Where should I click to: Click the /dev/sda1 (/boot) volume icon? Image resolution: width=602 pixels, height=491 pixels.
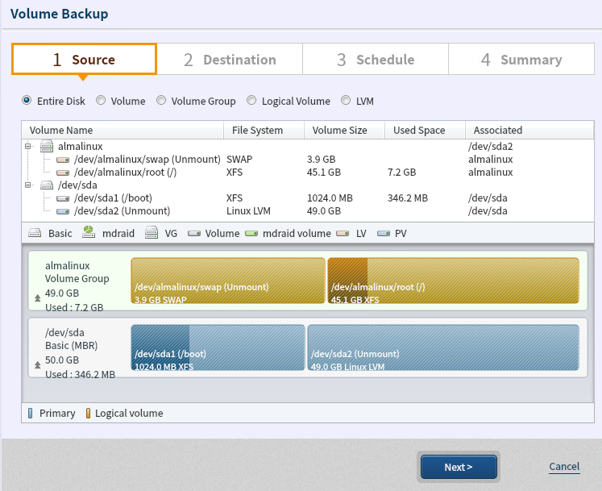[x=63, y=198]
